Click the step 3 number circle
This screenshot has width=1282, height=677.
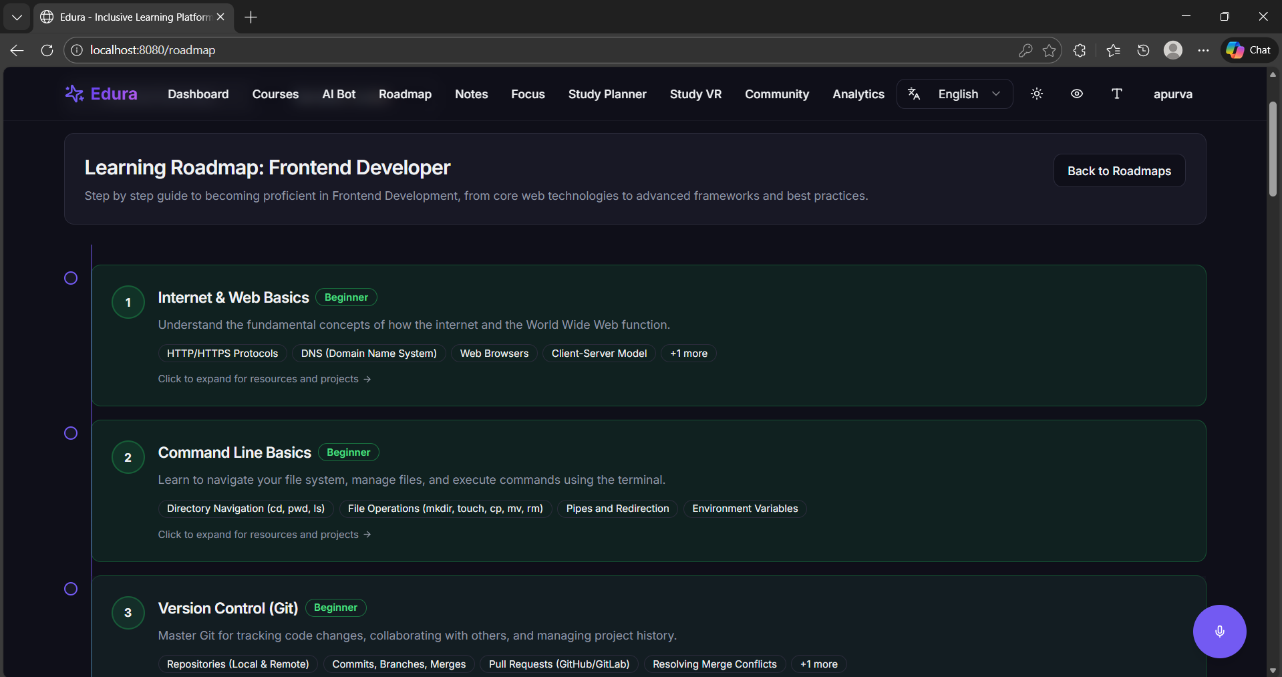pos(128,613)
